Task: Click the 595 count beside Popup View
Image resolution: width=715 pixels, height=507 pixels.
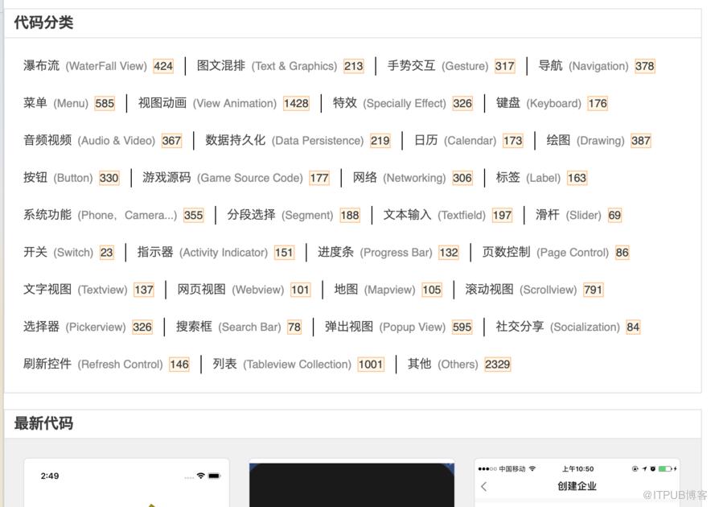Action: point(462,328)
